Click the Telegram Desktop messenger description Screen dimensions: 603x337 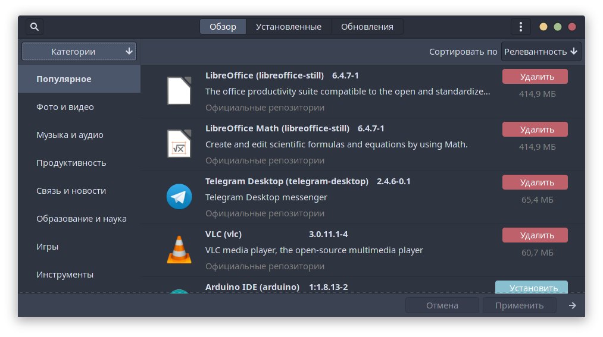266,197
